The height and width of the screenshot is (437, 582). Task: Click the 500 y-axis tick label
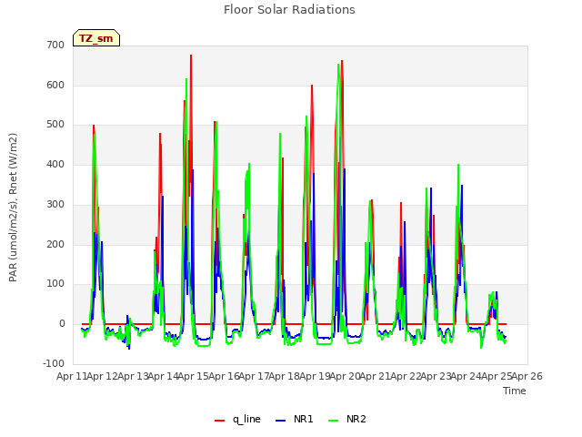coord(55,125)
